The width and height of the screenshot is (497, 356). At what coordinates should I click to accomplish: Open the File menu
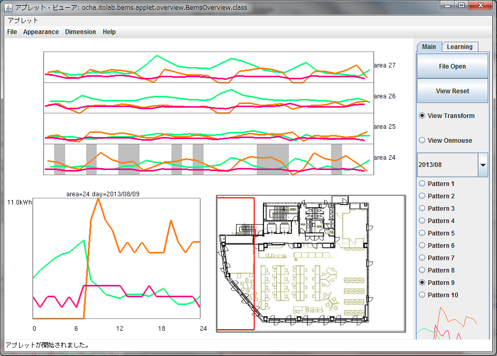[x=12, y=32]
